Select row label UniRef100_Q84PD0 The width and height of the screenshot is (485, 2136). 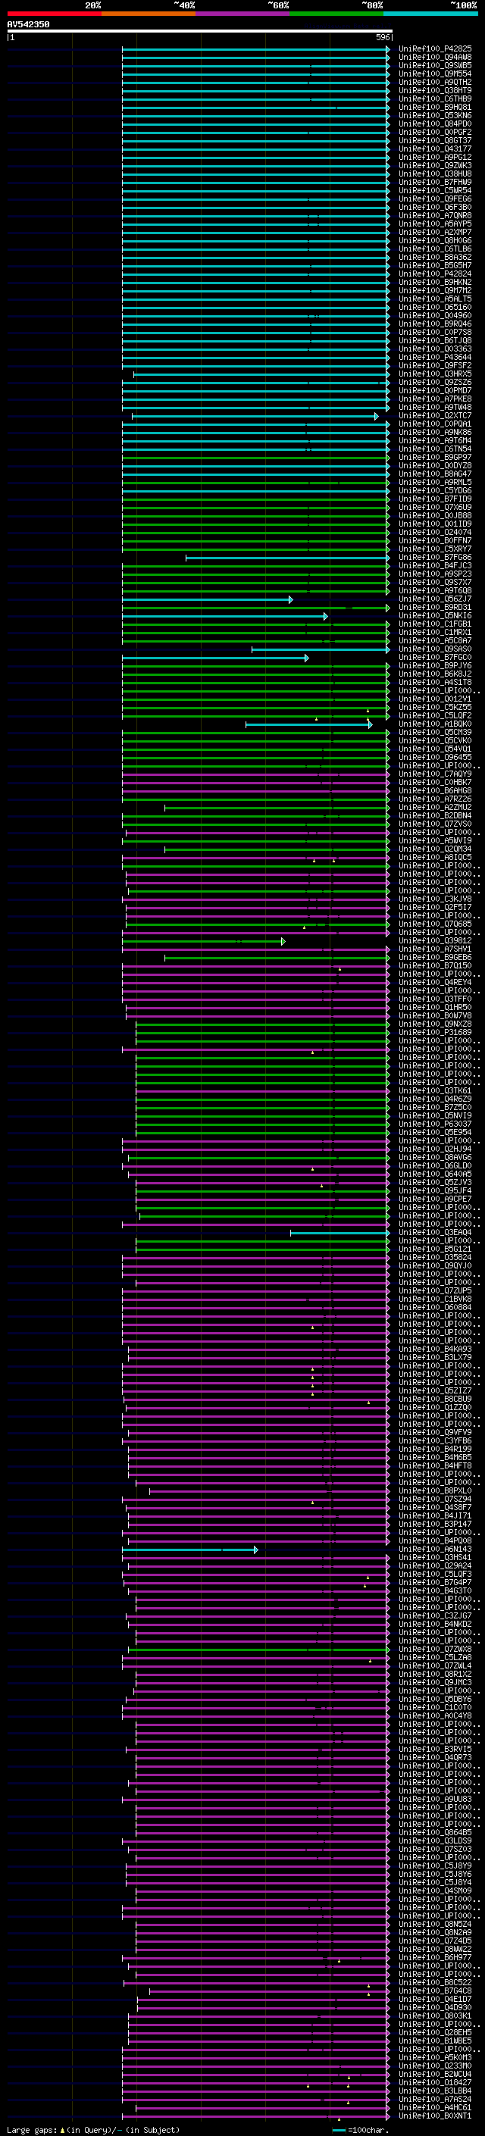coord(435,124)
